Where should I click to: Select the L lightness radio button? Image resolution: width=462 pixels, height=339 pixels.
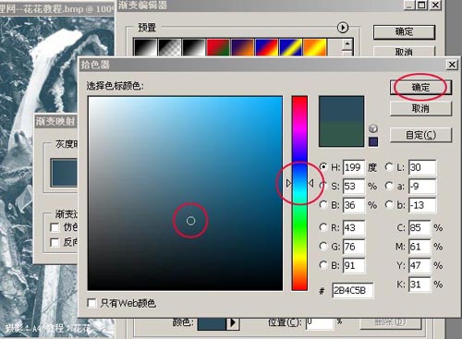[x=389, y=167]
